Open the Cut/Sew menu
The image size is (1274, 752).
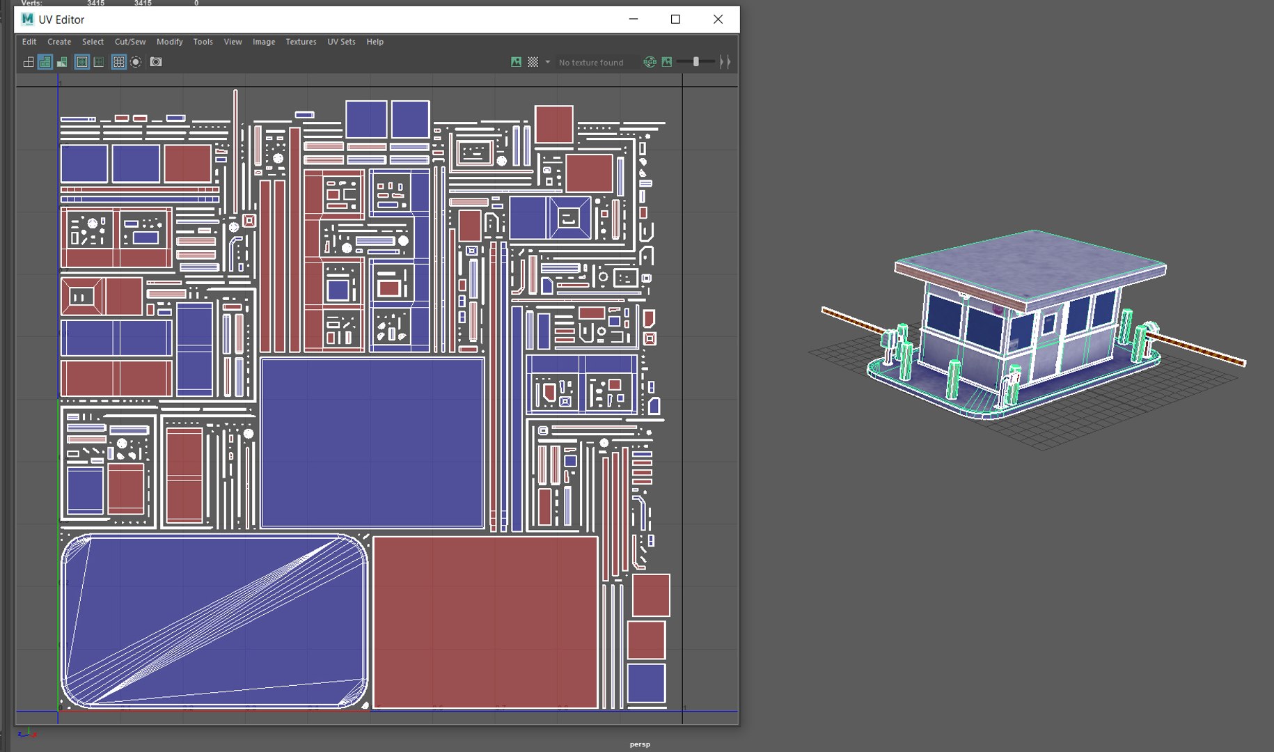pyautogui.click(x=130, y=42)
